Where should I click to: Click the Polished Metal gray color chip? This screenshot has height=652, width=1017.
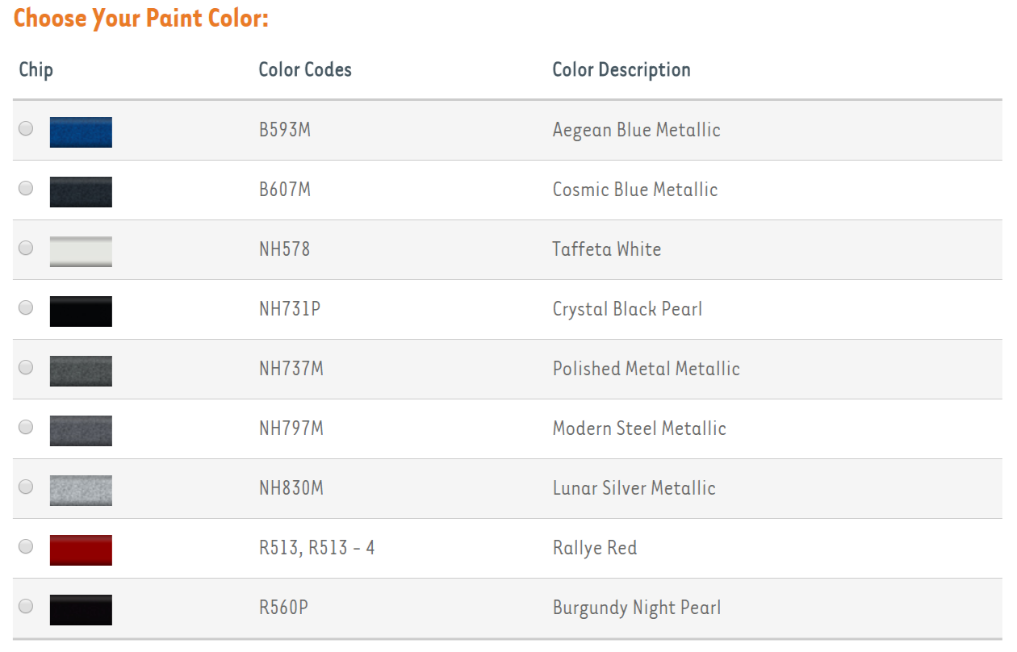coord(81,370)
